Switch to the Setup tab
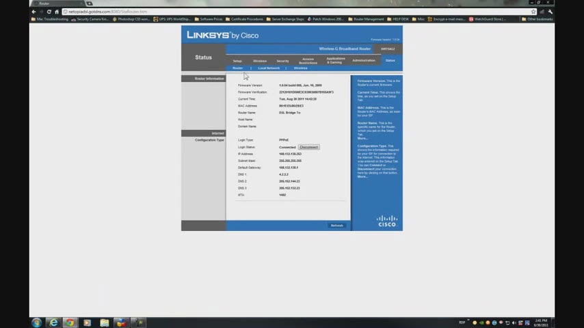Screen dimensions: 584x328 click(237, 61)
